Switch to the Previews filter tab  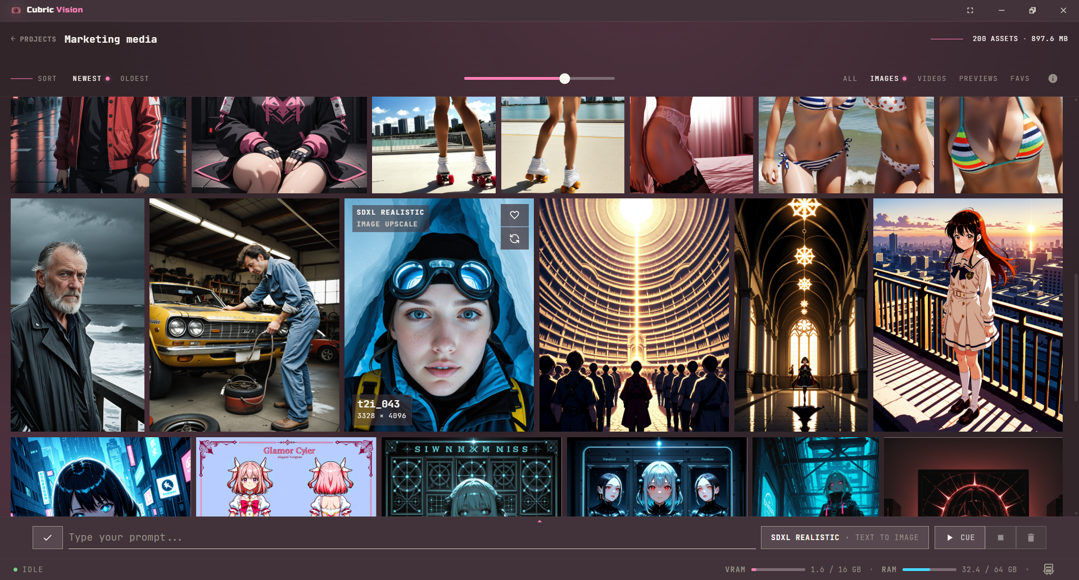[978, 79]
